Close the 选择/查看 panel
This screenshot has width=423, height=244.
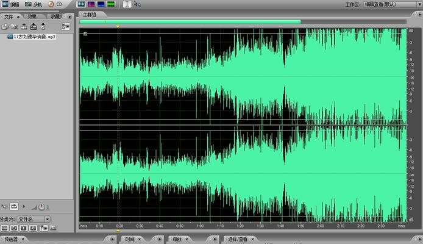click(253, 239)
